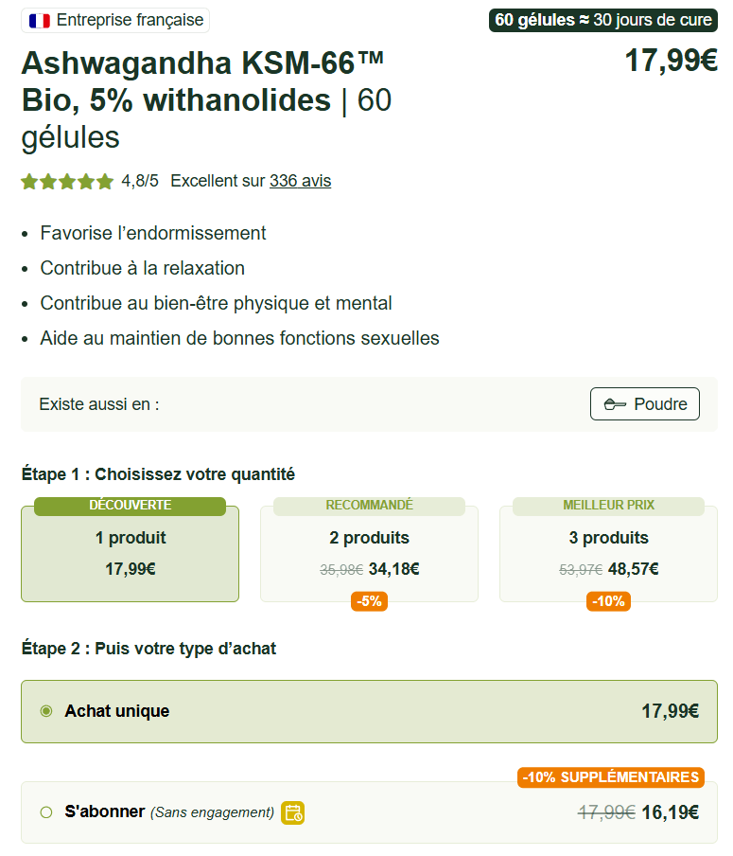733x856 pixels.
Task: Click the Poudre variant button
Action: 644,403
